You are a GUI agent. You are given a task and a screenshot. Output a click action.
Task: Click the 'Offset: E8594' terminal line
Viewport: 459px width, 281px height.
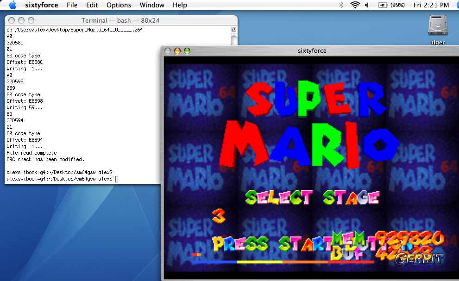tap(25, 140)
